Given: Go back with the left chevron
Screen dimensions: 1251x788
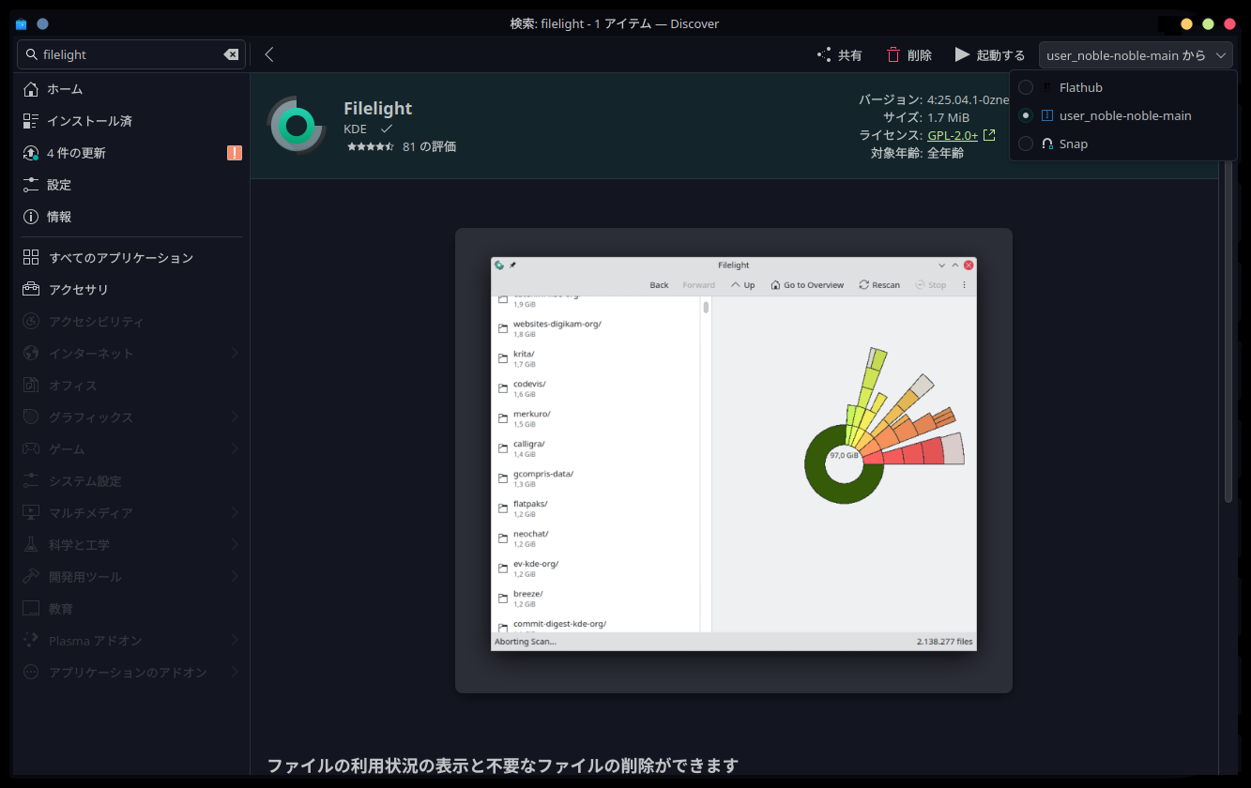Looking at the screenshot, I should (269, 54).
